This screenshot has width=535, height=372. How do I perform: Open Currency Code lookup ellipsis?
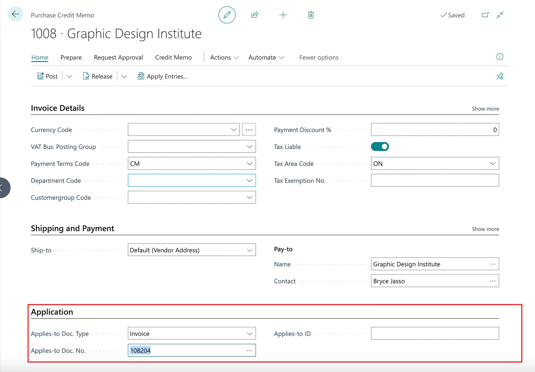[249, 130]
